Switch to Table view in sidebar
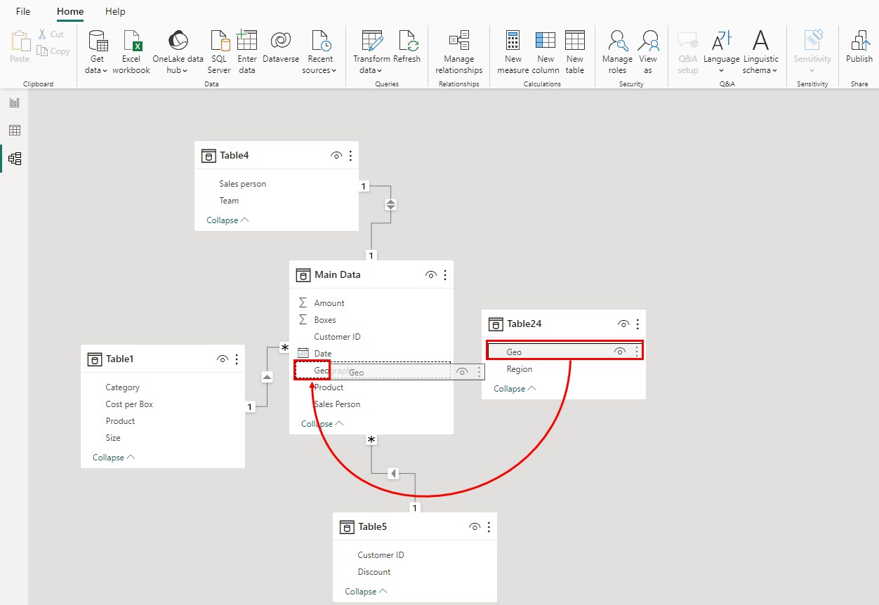The image size is (879, 605). click(15, 131)
